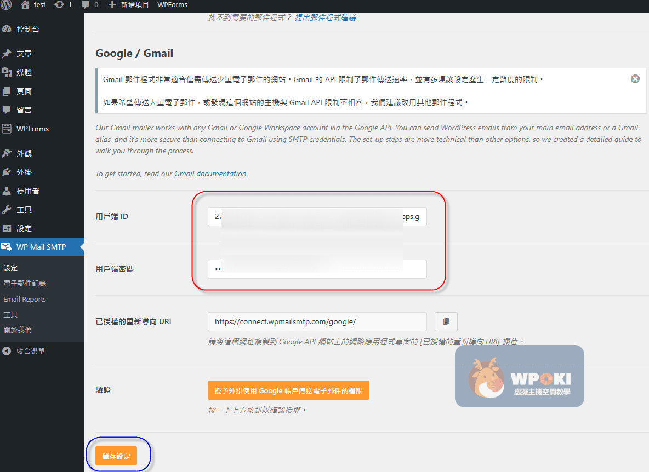Click the 提出郵件程式建議 link
This screenshot has height=472, width=649.
326,18
